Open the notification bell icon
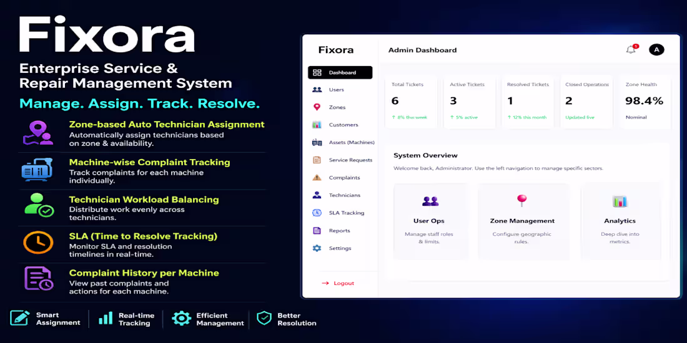The height and width of the screenshot is (343, 687). click(631, 49)
